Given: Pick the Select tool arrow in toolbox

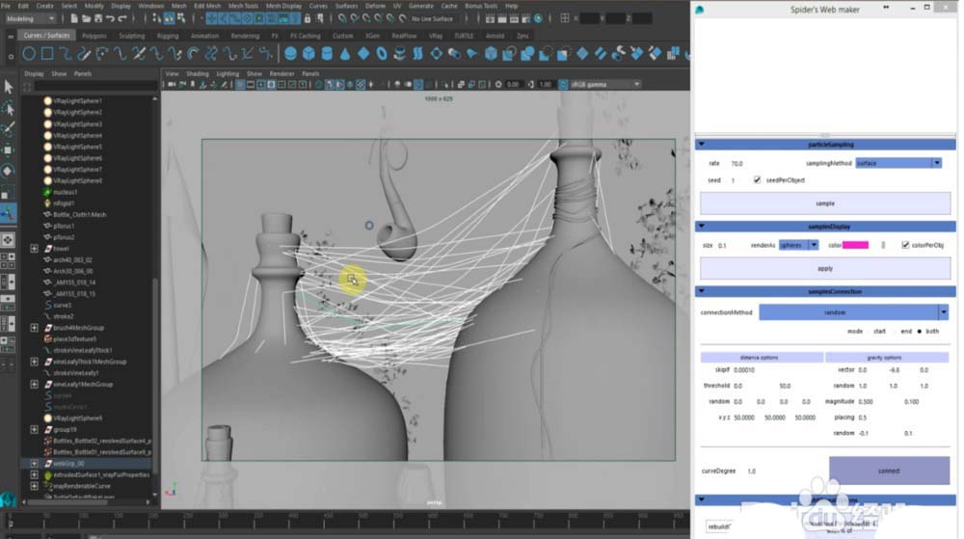Looking at the screenshot, I should point(9,86).
